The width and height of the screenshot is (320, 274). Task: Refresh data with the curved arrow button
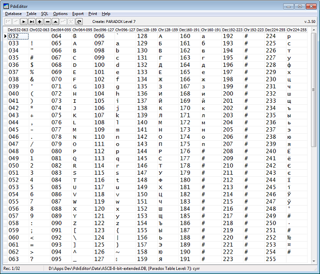click(79, 21)
